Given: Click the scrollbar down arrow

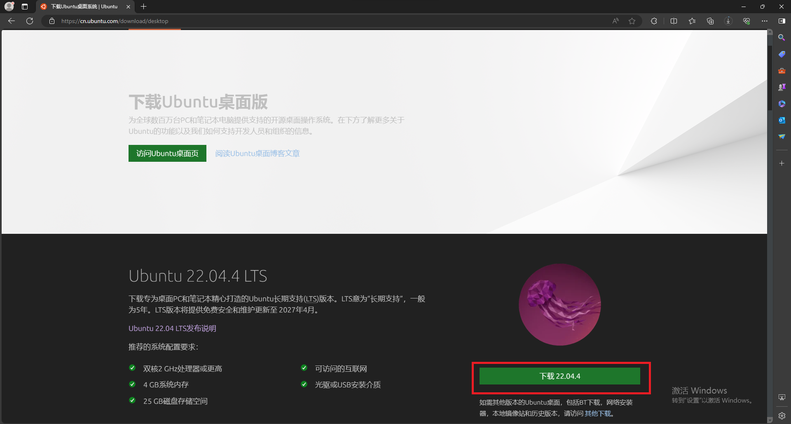Looking at the screenshot, I should (770, 420).
